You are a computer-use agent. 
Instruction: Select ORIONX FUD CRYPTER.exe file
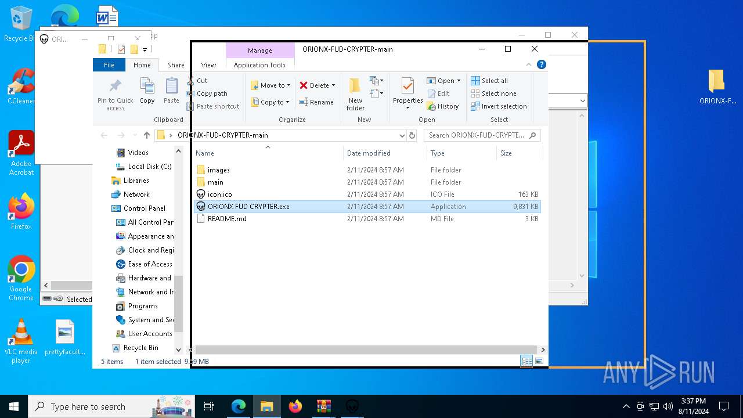click(x=367, y=207)
